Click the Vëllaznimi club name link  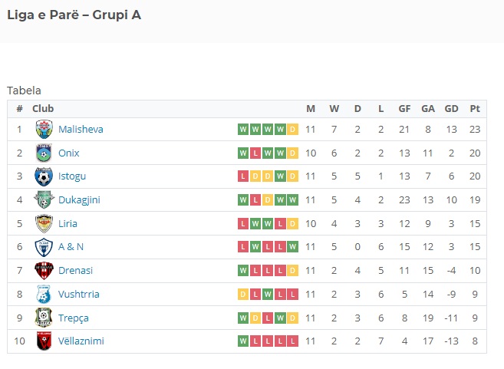point(81,341)
